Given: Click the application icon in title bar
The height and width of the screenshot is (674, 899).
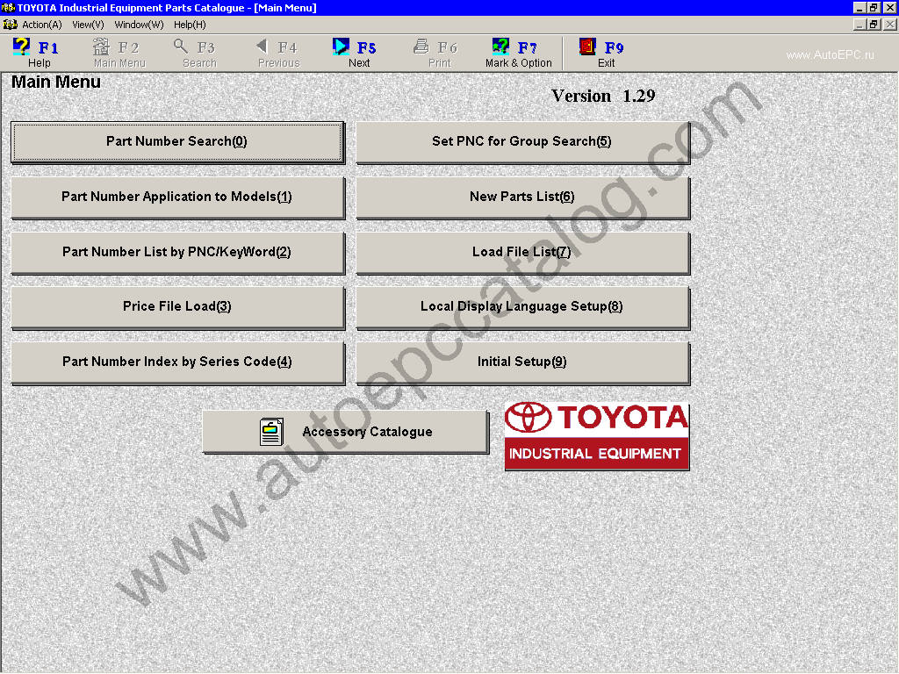Looking at the screenshot, I should pos(9,8).
